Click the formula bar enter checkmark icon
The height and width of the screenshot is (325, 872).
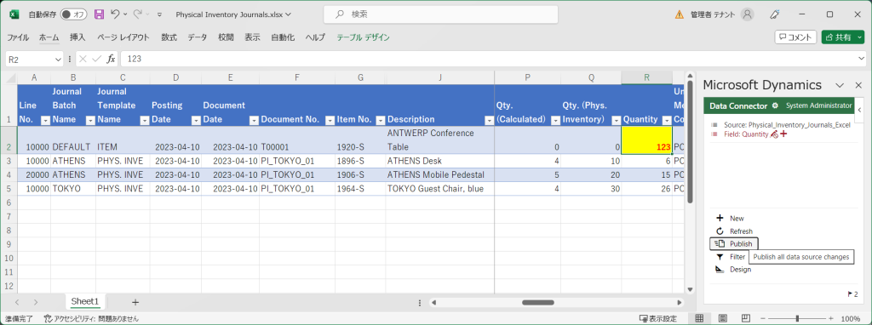point(97,59)
